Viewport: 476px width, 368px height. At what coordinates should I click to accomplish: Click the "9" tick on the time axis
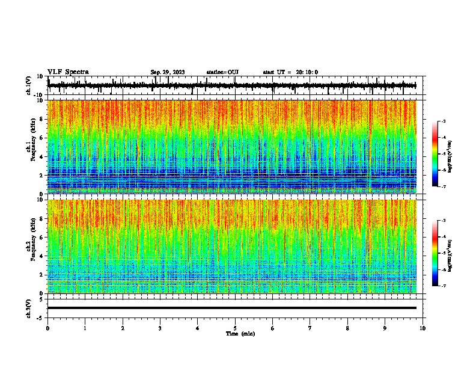[x=385, y=328]
